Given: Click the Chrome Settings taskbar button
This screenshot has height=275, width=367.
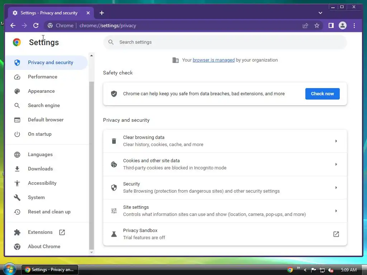Looking at the screenshot, I should click(x=50, y=270).
